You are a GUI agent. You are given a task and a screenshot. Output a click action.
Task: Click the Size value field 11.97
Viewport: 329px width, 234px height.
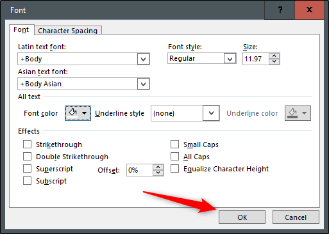[x=256, y=59]
